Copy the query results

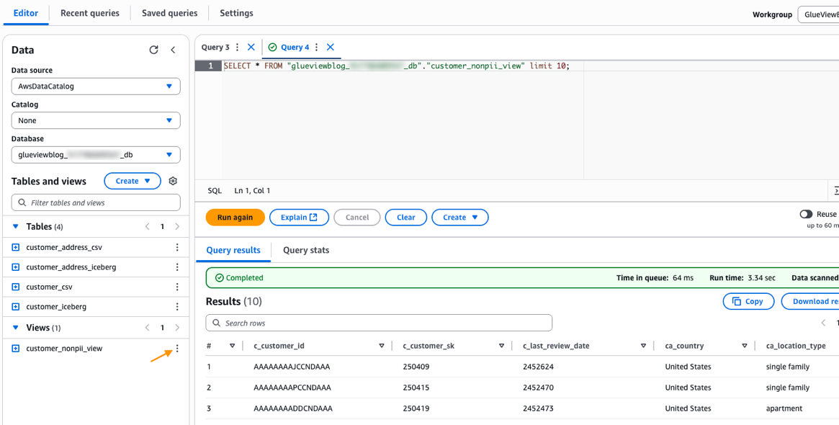748,301
